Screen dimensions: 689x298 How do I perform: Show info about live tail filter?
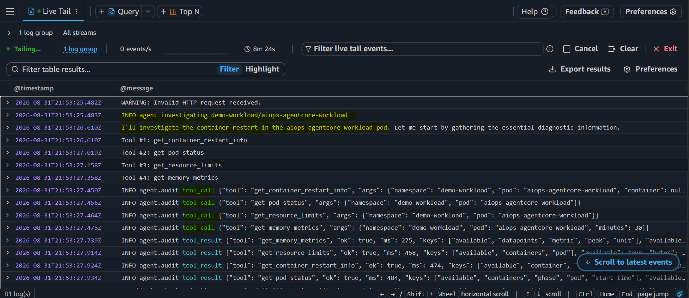pos(550,49)
